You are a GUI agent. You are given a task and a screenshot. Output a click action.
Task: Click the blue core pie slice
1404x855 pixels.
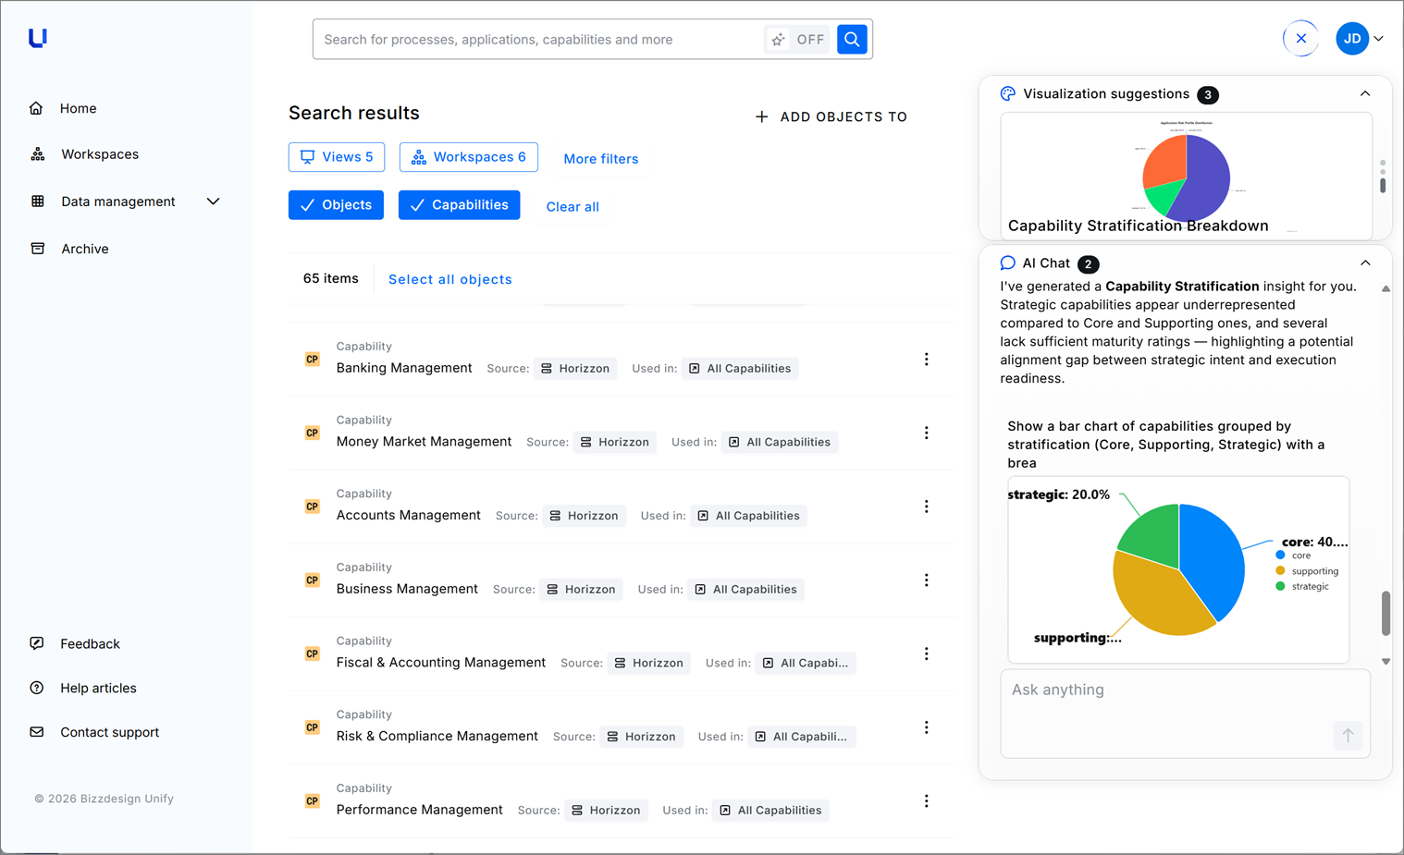[1212, 557]
